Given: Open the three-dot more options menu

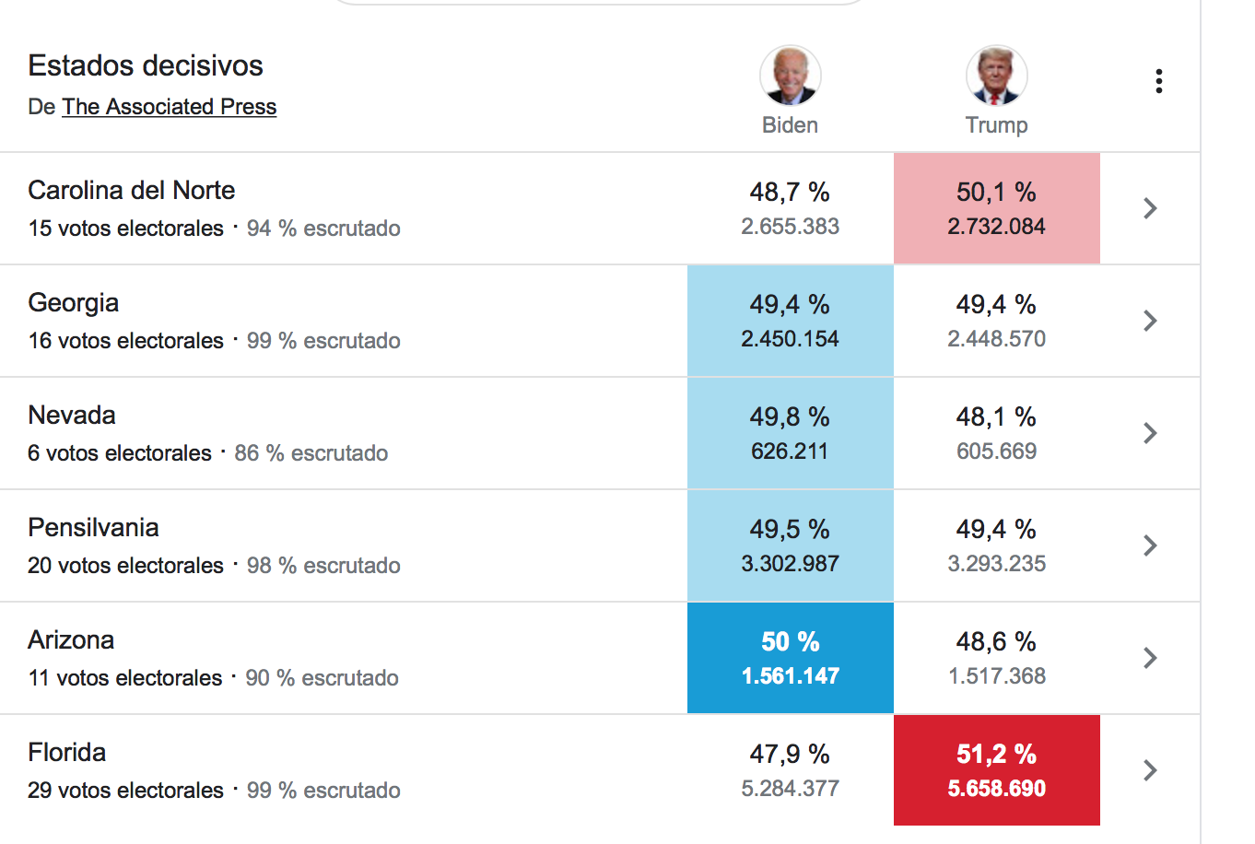Looking at the screenshot, I should tap(1158, 81).
